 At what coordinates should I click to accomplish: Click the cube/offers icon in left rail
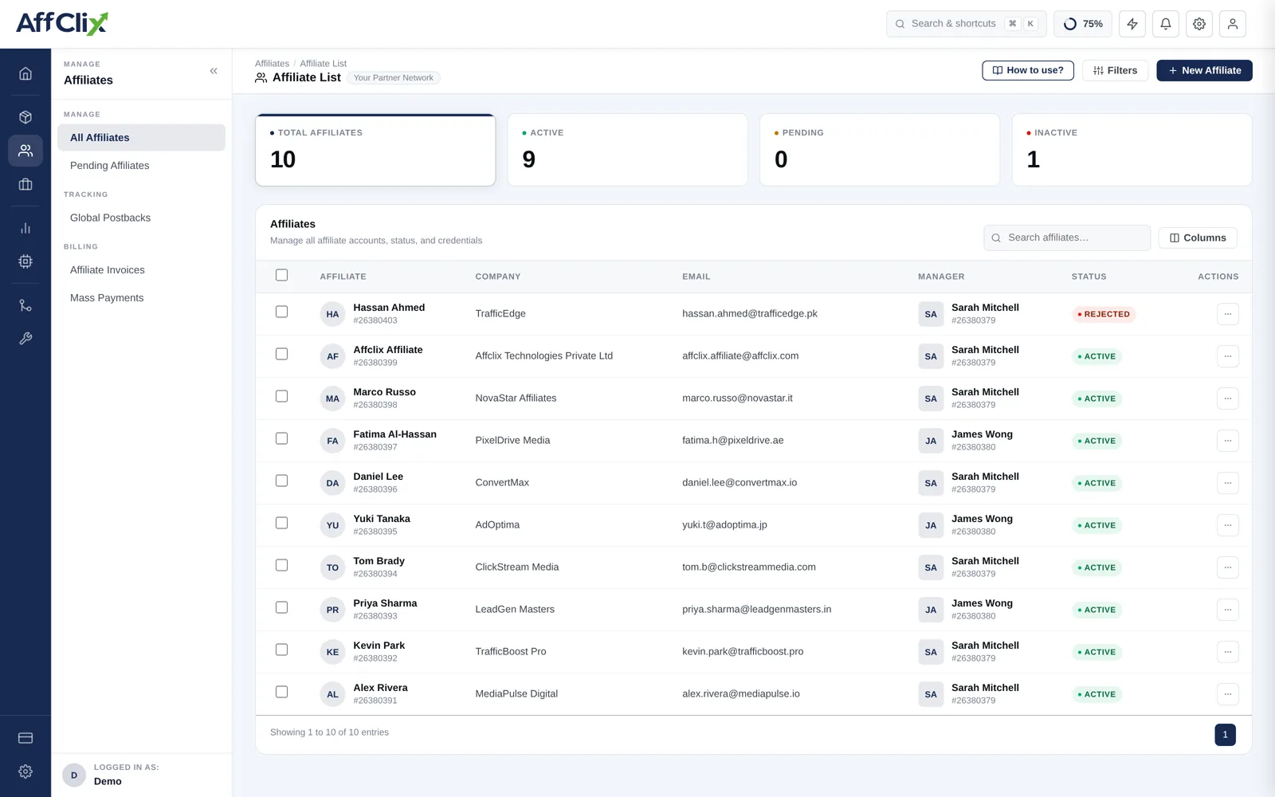(25, 117)
